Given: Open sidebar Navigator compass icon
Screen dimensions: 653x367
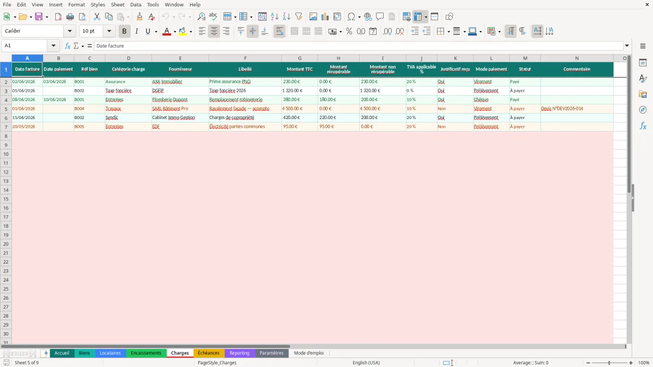Looking at the screenshot, I should click(643, 110).
